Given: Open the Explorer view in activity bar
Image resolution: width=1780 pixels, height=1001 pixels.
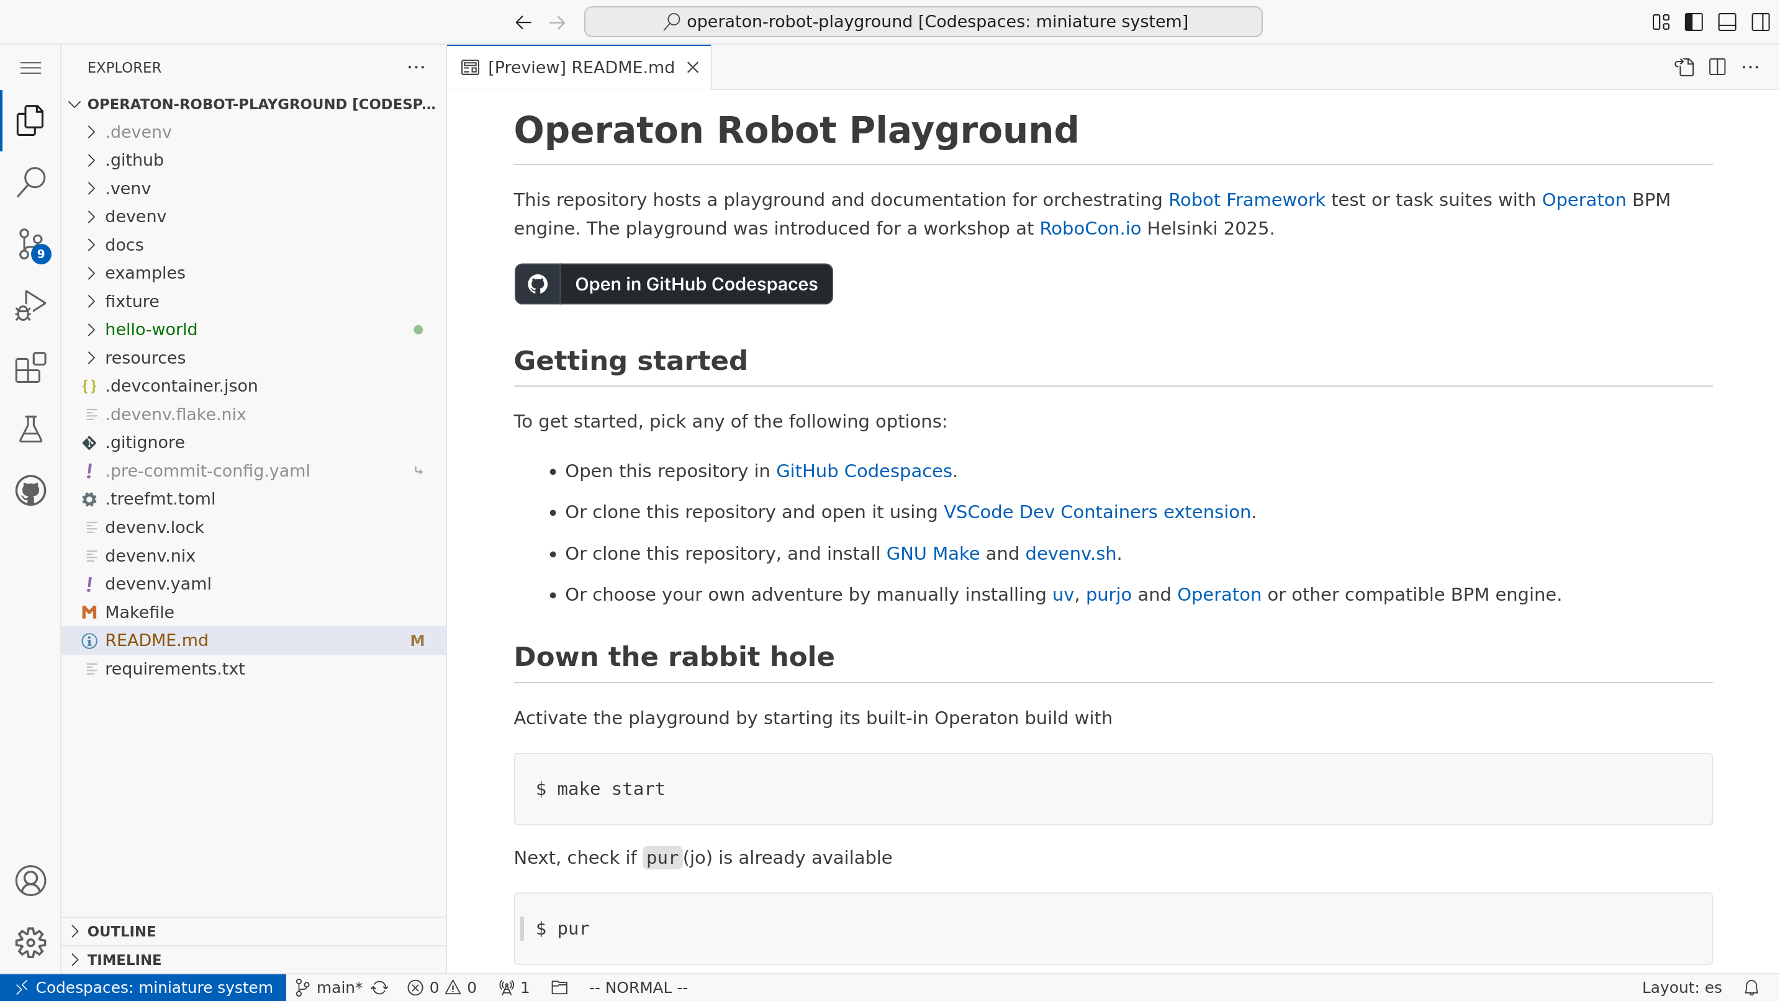Looking at the screenshot, I should click(30, 120).
